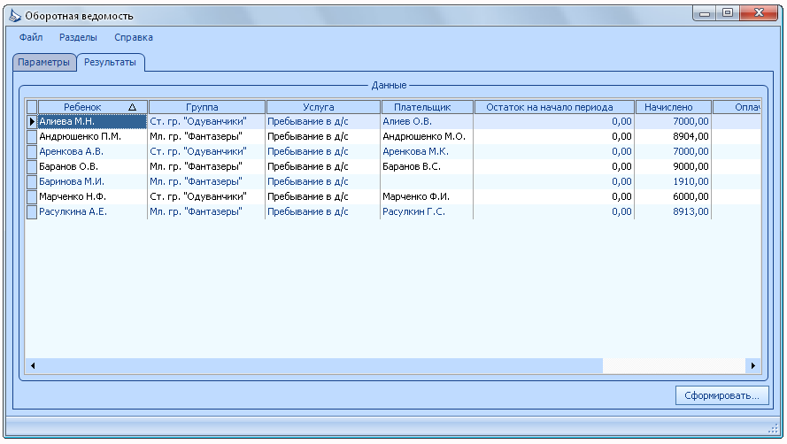Image resolution: width=787 pixels, height=444 pixels.
Task: Click the row selector beside Расулкина А.Е.
Action: (x=32, y=211)
